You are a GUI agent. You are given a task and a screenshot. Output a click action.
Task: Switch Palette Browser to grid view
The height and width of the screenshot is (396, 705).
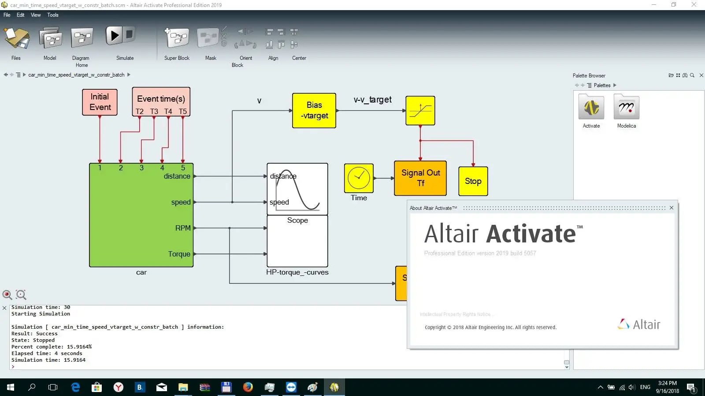[678, 75]
